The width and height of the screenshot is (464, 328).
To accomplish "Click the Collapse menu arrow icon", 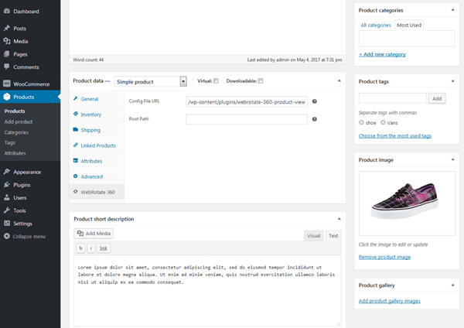I will click(x=7, y=236).
